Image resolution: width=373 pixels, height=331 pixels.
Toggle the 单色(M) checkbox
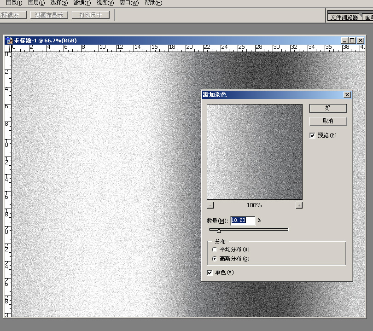[x=210, y=273]
